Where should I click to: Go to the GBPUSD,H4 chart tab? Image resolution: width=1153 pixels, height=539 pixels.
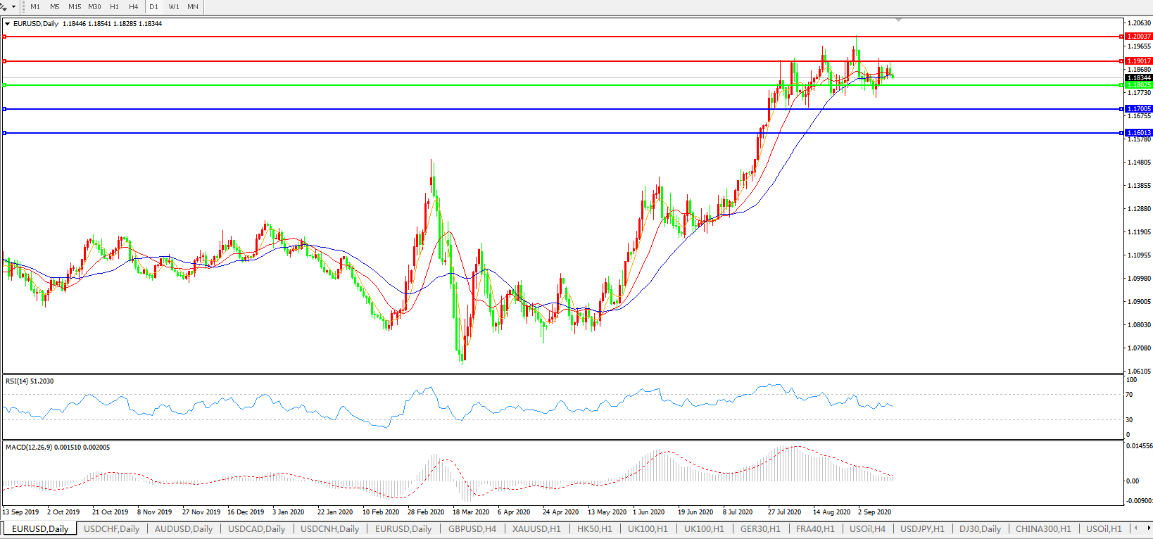(x=472, y=528)
